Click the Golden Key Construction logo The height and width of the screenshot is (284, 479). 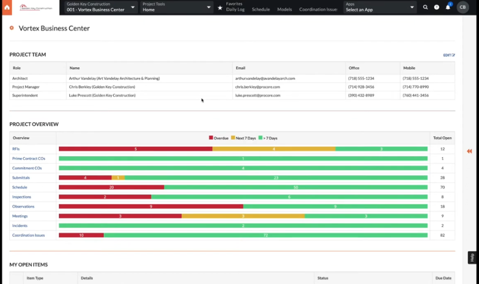pos(36,7)
